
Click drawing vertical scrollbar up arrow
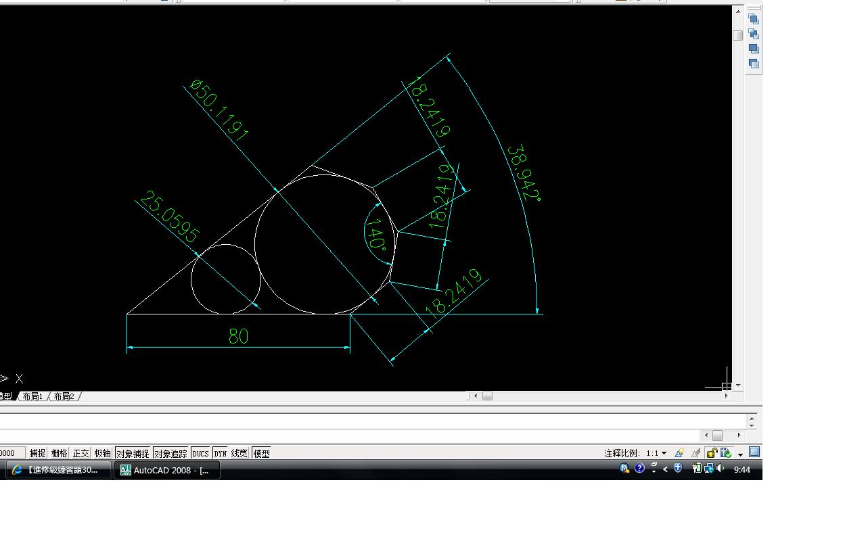(738, 11)
